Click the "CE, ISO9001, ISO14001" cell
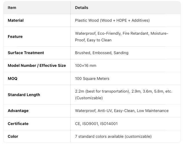Image resolution: width=184 pixels, height=145 pixels. (96, 124)
